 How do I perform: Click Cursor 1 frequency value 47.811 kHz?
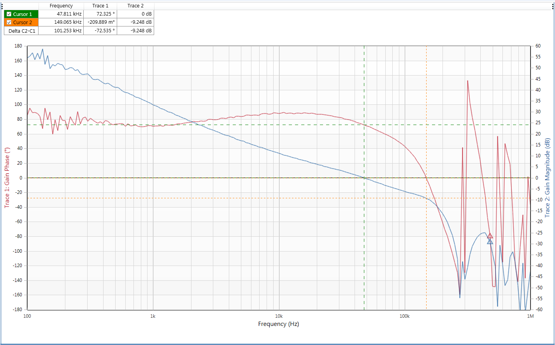[x=69, y=14]
